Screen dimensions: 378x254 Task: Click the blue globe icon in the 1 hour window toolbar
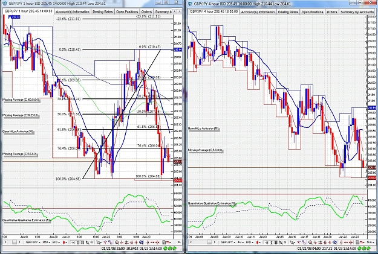coord(141,242)
